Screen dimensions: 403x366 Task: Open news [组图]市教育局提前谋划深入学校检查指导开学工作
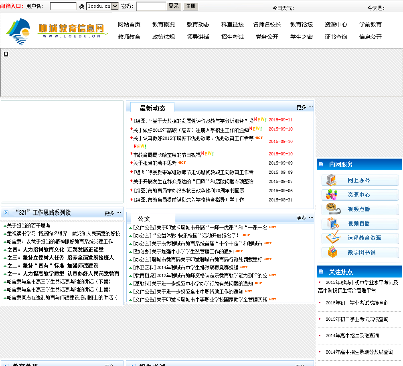tap(188, 200)
